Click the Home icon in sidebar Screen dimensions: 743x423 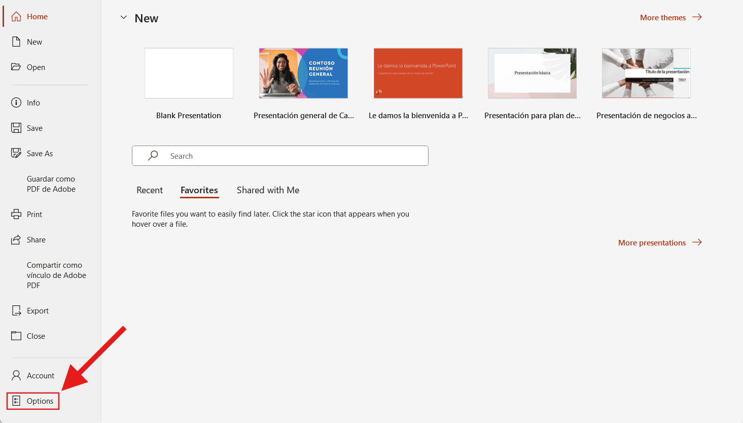click(x=16, y=17)
